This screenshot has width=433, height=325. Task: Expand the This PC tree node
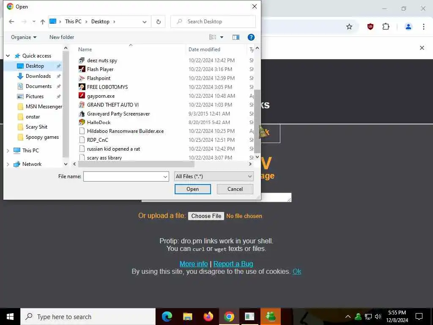click(8, 151)
